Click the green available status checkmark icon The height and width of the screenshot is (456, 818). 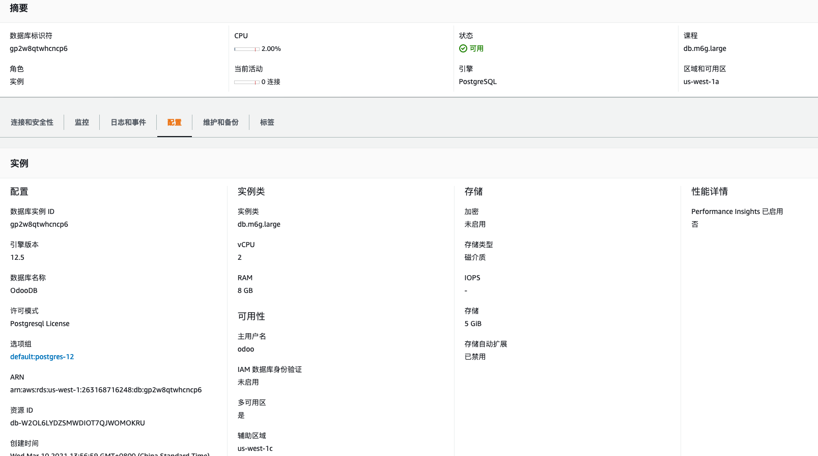coord(463,48)
